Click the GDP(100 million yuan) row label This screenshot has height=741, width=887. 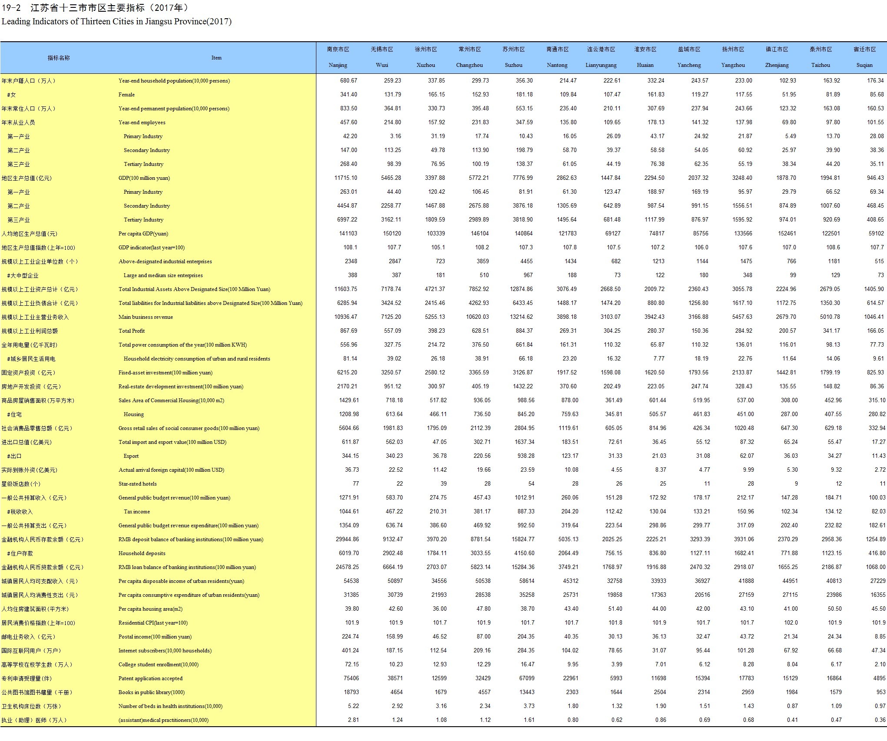point(144,178)
